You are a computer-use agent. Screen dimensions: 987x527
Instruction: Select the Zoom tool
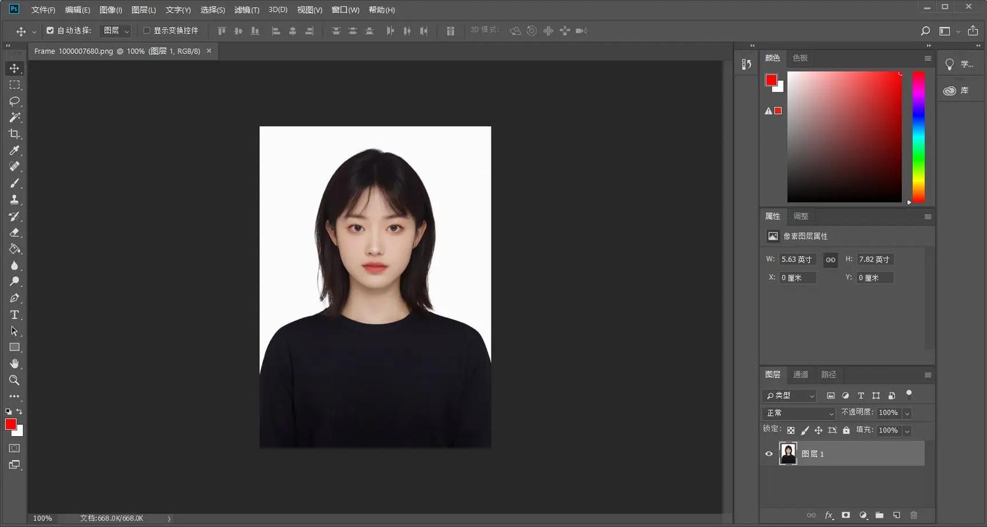14,381
